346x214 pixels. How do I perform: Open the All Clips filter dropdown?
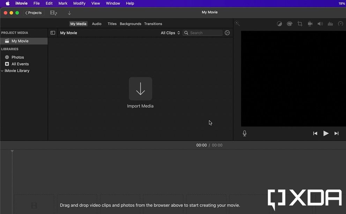click(x=170, y=32)
